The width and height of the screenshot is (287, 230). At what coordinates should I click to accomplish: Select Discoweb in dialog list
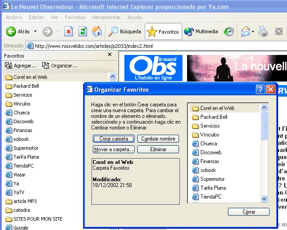click(207, 152)
